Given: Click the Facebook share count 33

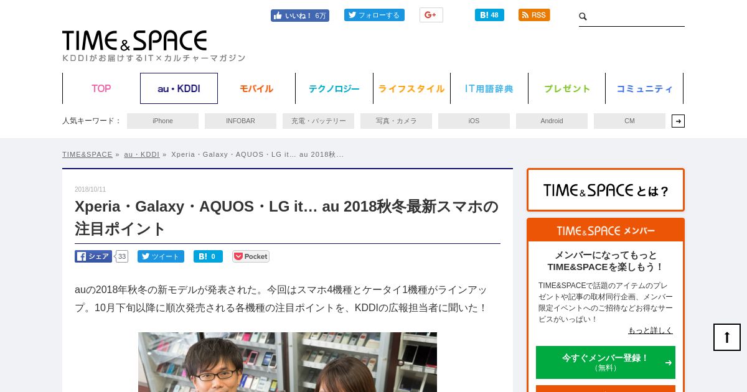Looking at the screenshot, I should click(x=122, y=256).
